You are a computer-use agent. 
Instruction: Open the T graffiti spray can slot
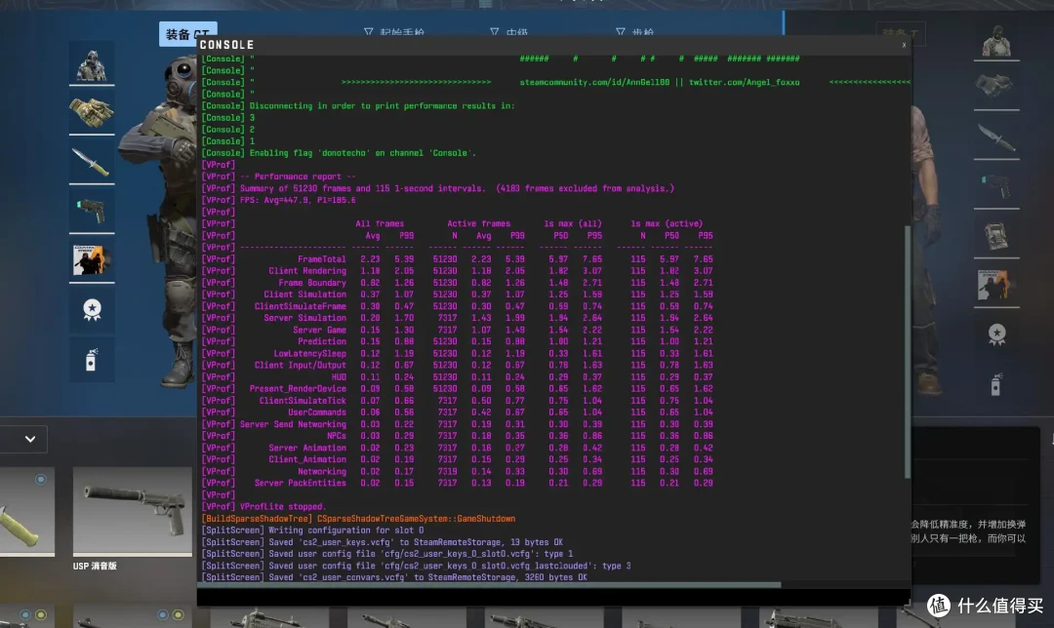pyautogui.click(x=996, y=384)
